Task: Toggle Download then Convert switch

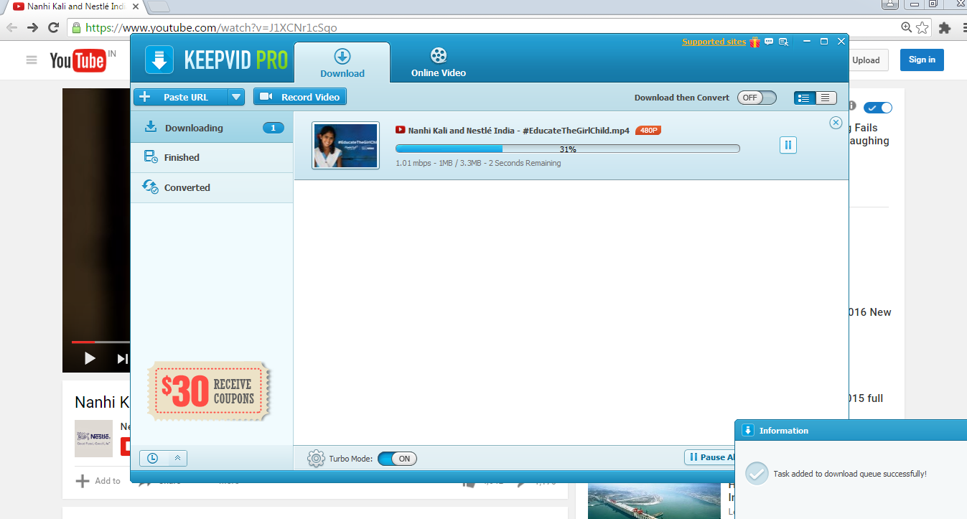Action: coord(757,98)
